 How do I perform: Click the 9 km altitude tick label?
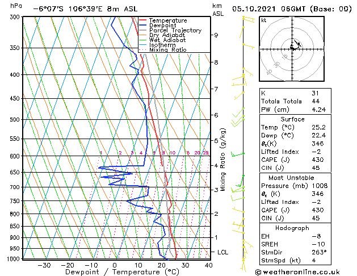216,35
